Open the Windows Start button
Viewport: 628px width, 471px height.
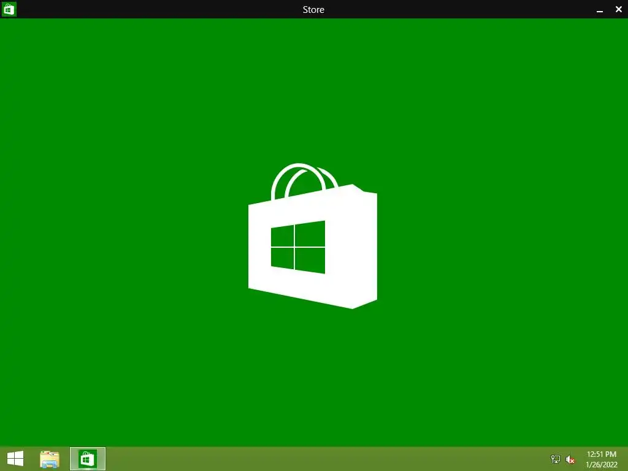click(15, 459)
